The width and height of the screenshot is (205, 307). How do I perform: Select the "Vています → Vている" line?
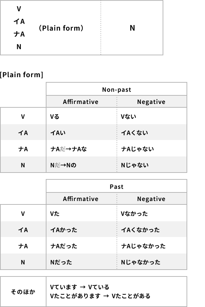[80, 287]
